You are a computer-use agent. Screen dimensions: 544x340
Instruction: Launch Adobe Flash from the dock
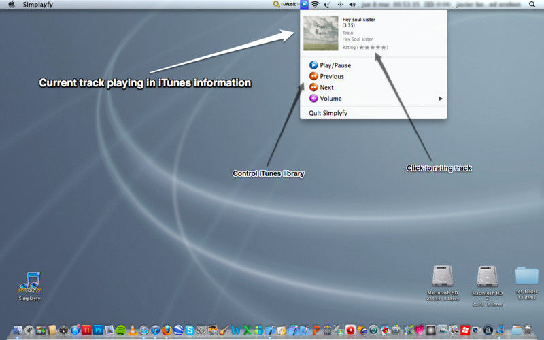86,330
